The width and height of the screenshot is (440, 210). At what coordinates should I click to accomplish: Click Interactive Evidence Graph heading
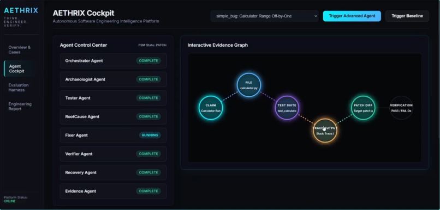(218, 45)
